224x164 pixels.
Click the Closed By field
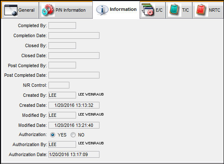tap(62, 45)
